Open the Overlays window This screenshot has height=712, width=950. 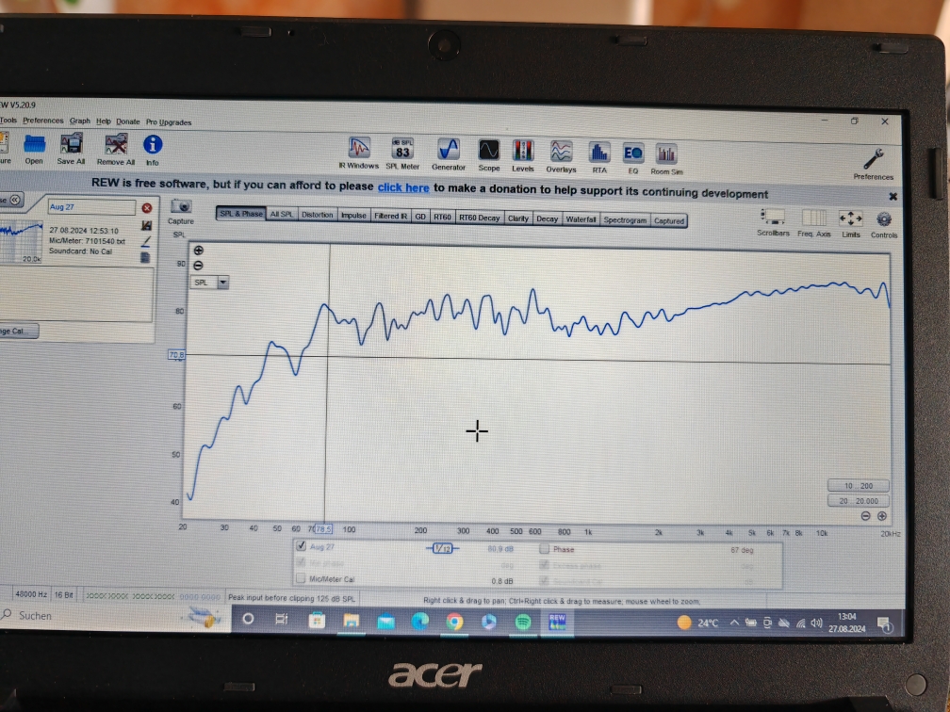[x=561, y=152]
